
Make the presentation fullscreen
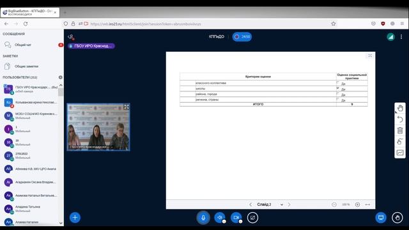click(370, 56)
